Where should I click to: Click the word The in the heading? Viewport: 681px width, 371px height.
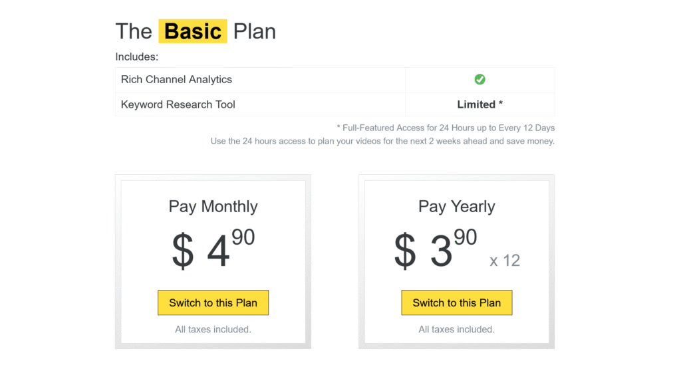click(134, 31)
